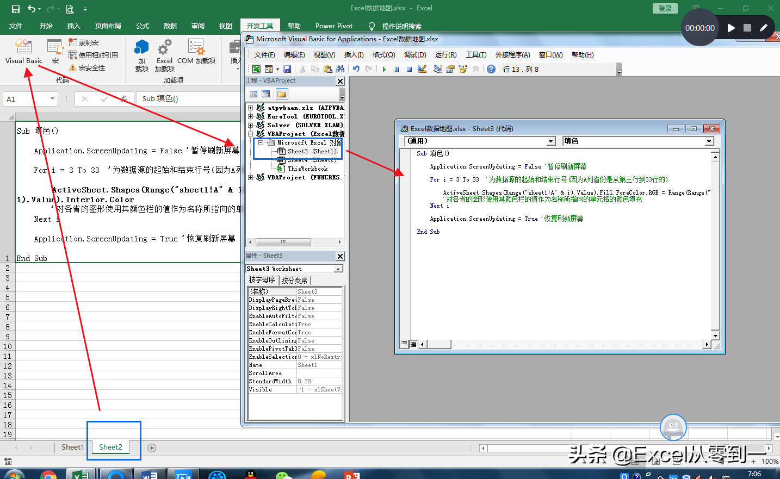Run the macro with the green play icon
The height and width of the screenshot is (479, 780).
pos(384,69)
